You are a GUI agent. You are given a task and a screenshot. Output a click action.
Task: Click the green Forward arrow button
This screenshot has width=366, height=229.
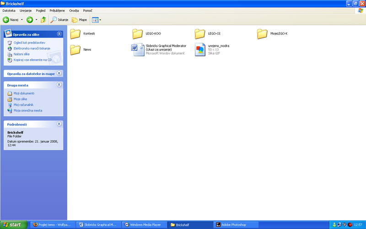(x=30, y=20)
